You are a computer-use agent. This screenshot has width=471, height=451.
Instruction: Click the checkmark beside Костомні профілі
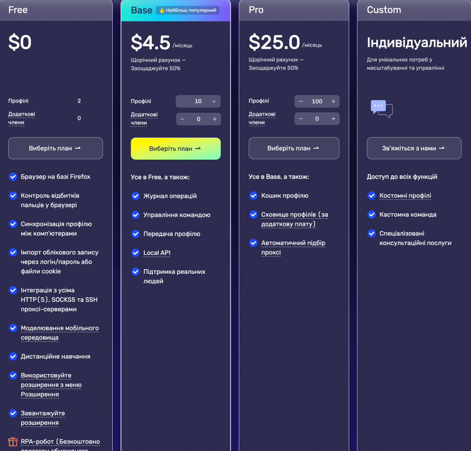click(x=372, y=196)
